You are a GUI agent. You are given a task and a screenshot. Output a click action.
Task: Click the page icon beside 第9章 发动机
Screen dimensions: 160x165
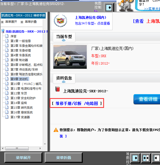[7, 79]
